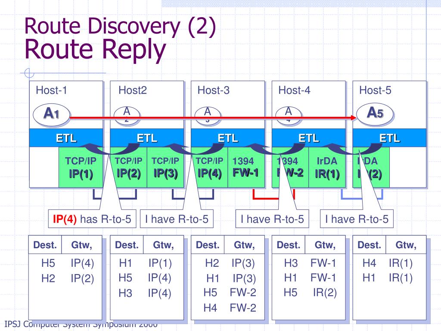Click the H5 IR(2) routing row
This screenshot has height=331, width=441.
pyautogui.click(x=310, y=293)
